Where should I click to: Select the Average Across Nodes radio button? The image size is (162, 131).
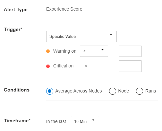(50, 91)
